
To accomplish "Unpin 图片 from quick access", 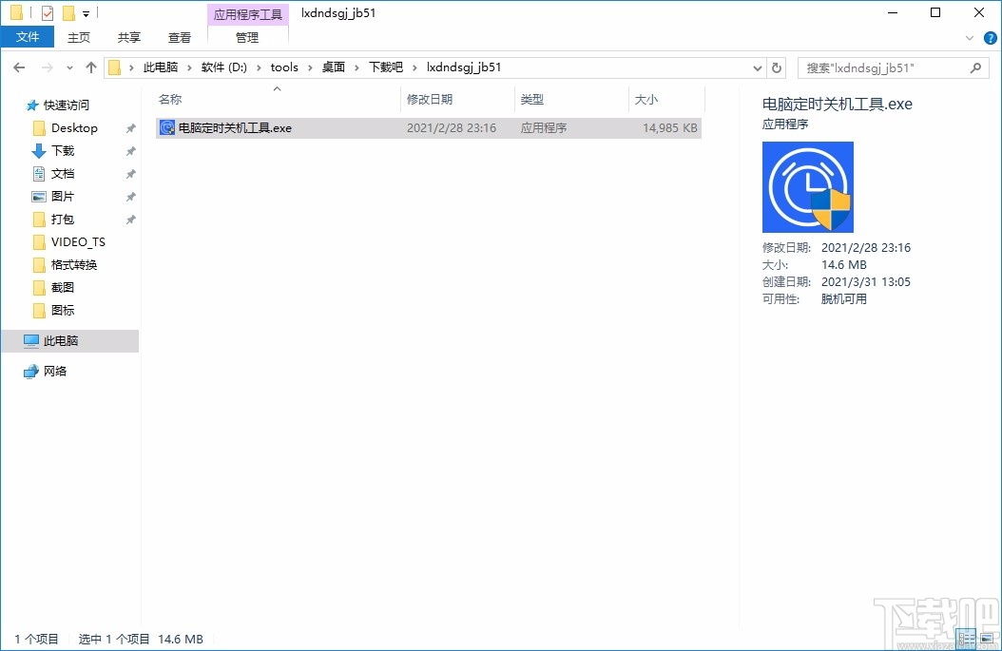I will point(130,196).
